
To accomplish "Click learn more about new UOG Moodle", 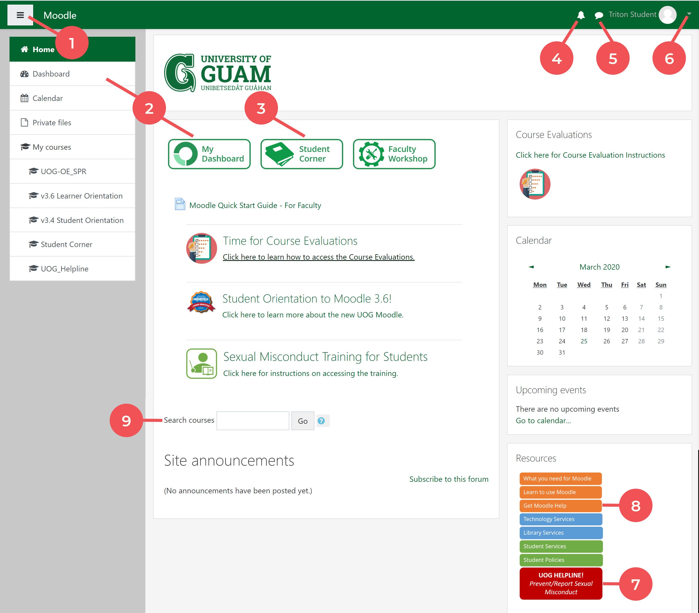I will pos(313,315).
